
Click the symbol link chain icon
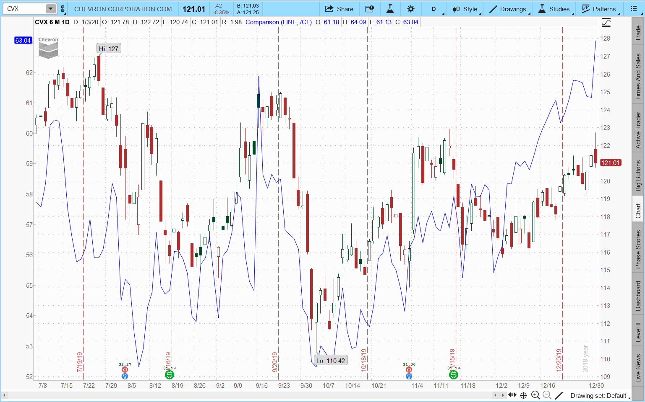(63, 9)
